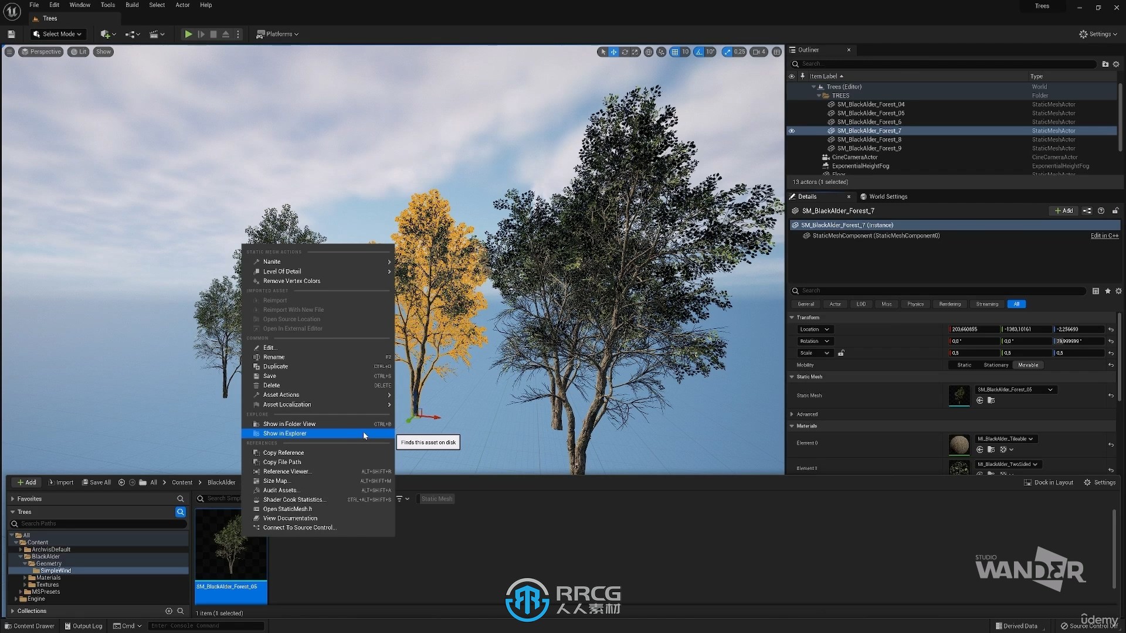Click MI_BlackAlder_Tileable material swatch

pos(959,443)
